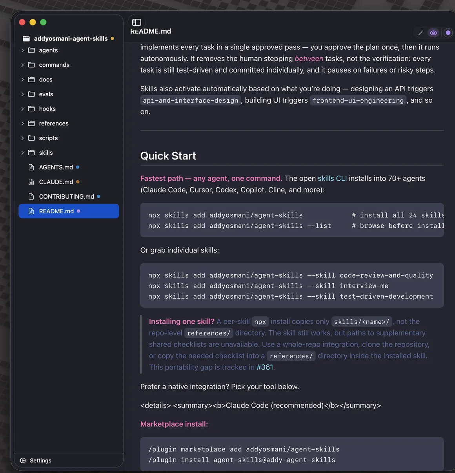Click the npx skills add --list command line
Image resolution: width=455 pixels, height=473 pixels.
click(240, 226)
